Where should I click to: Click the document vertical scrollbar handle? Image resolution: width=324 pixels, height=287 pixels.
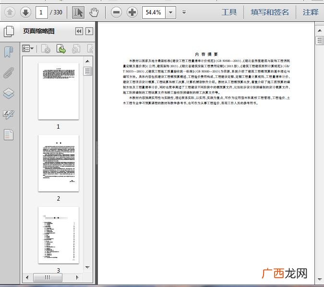[320, 40]
